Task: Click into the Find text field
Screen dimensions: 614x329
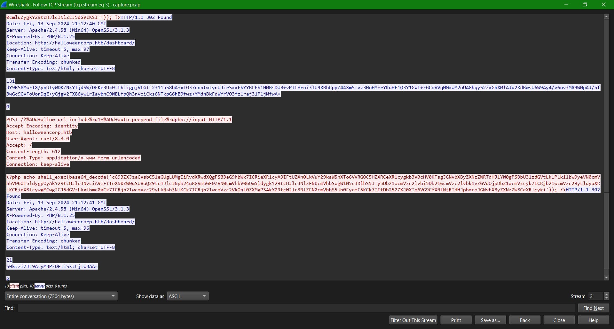Action: pyautogui.click(x=296, y=308)
